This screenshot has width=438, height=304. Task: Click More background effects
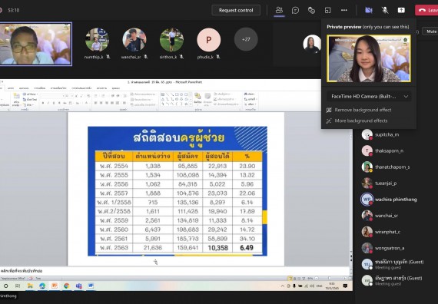tap(357, 121)
